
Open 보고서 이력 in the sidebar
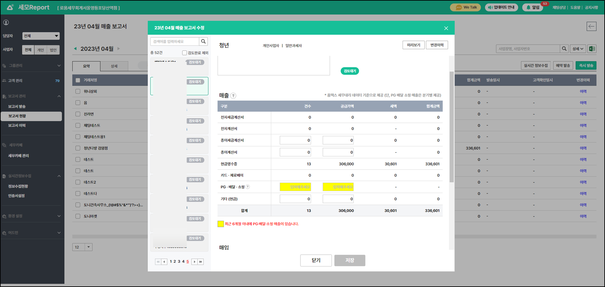click(17, 125)
